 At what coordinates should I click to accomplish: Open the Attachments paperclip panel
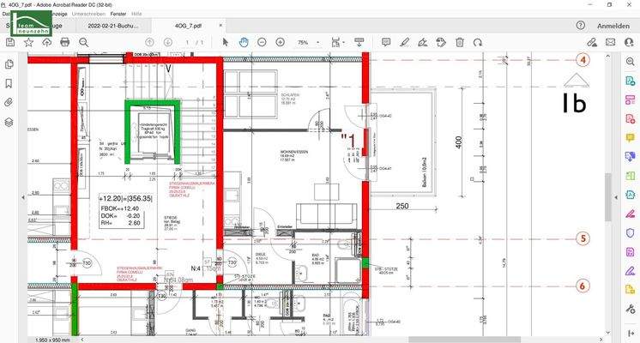pyautogui.click(x=9, y=102)
